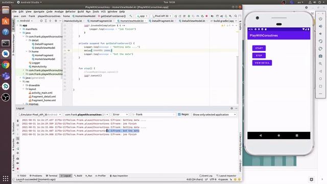Viewport: 327px width, 184px height.
Task: Click OBS Studio icon in Ubuntu dock
Action: (6, 97)
